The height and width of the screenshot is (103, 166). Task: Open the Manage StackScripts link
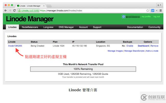(x=134, y=51)
